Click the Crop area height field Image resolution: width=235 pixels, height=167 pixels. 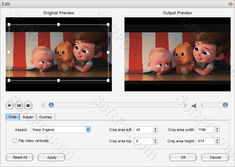[x=206, y=141]
